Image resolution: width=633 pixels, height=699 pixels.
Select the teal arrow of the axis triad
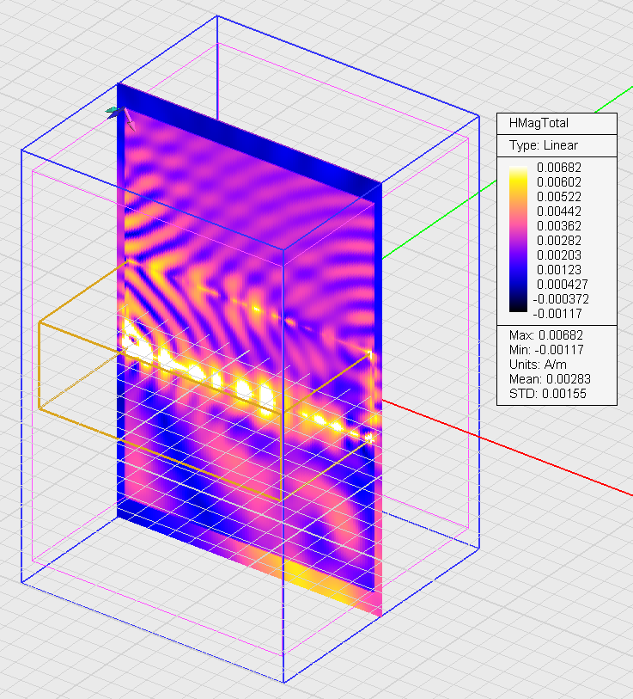pos(112,110)
